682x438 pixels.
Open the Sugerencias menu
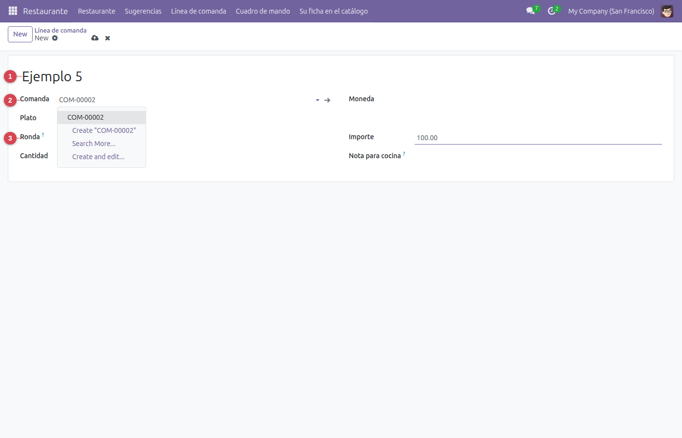coord(143,11)
